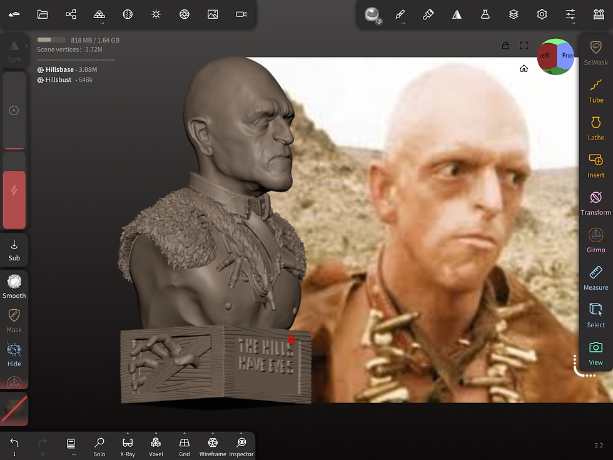The image size is (613, 460).
Task: Open the Layers stack menu
Action: 514,14
